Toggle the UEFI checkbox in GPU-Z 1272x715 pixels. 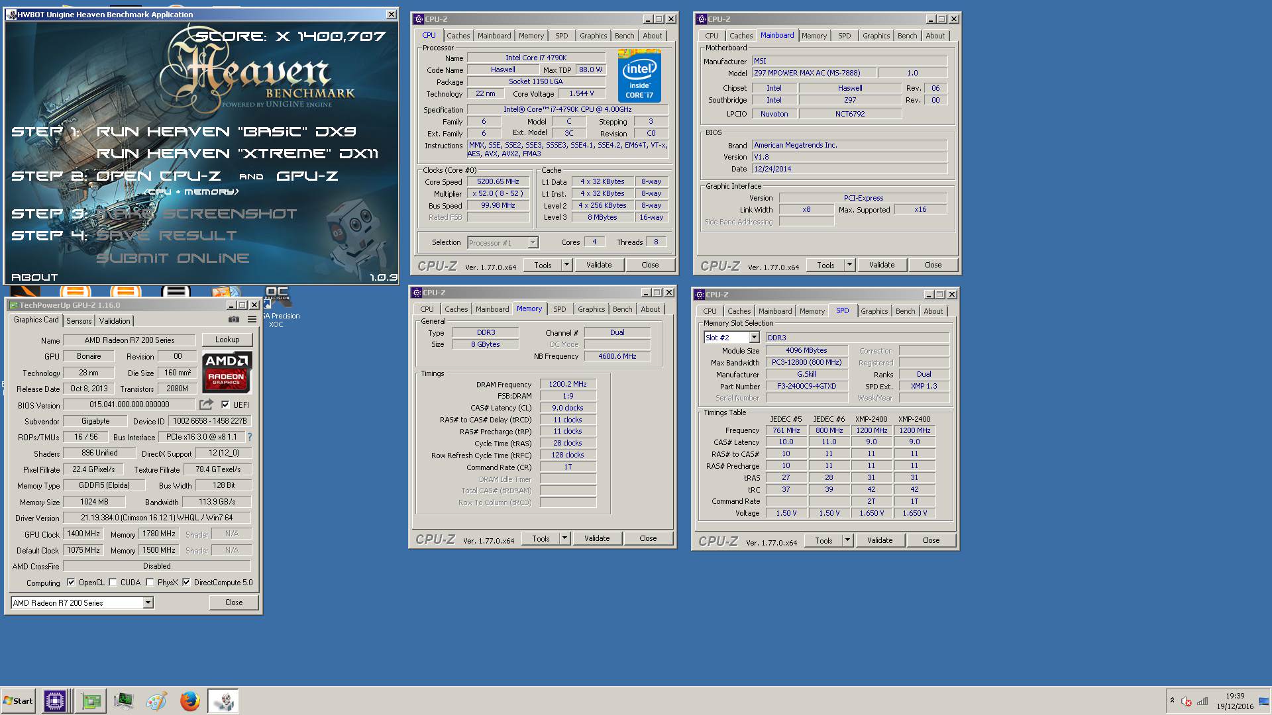pos(225,405)
